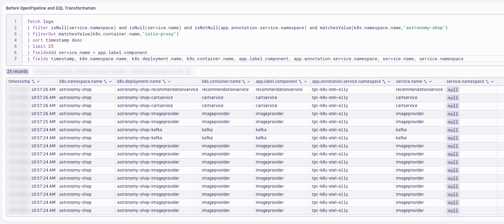The width and height of the screenshot is (504, 224).
Task: Click query line with 'filterOut matchesValue'
Action: pos(103,34)
